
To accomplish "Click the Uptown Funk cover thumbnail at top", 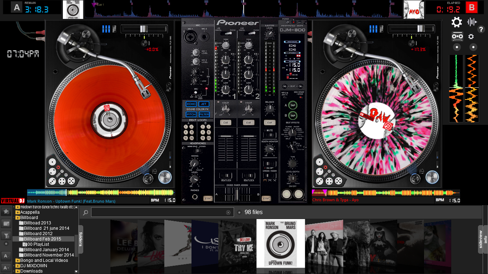I will [x=73, y=10].
